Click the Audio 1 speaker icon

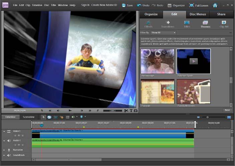[9, 141]
